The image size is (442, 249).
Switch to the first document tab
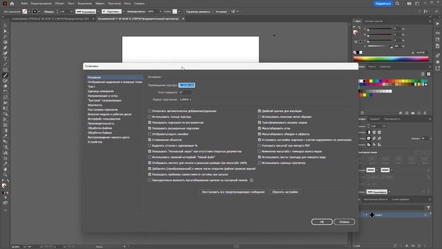click(50, 19)
